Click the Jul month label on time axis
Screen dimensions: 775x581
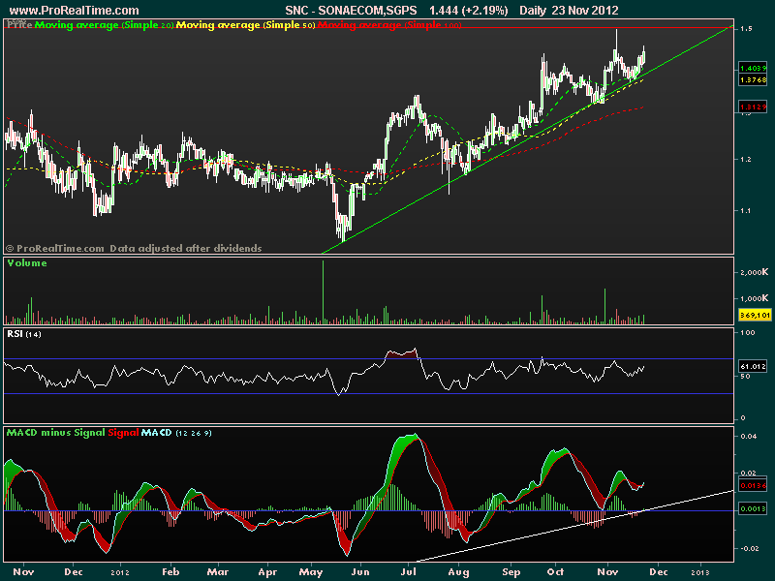pos(409,572)
